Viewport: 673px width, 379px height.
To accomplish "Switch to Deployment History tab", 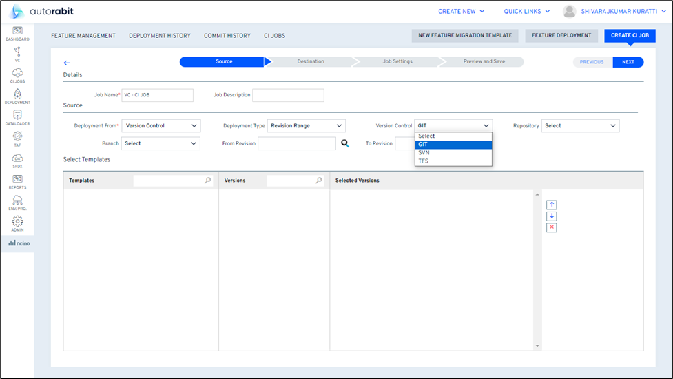I will point(159,36).
